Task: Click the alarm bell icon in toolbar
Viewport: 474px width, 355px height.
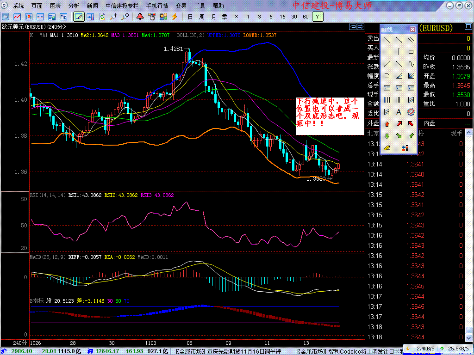Action: tap(140, 17)
